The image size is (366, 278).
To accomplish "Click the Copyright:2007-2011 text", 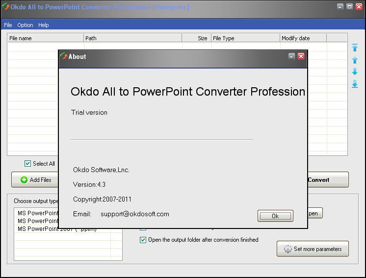I will pos(102,199).
